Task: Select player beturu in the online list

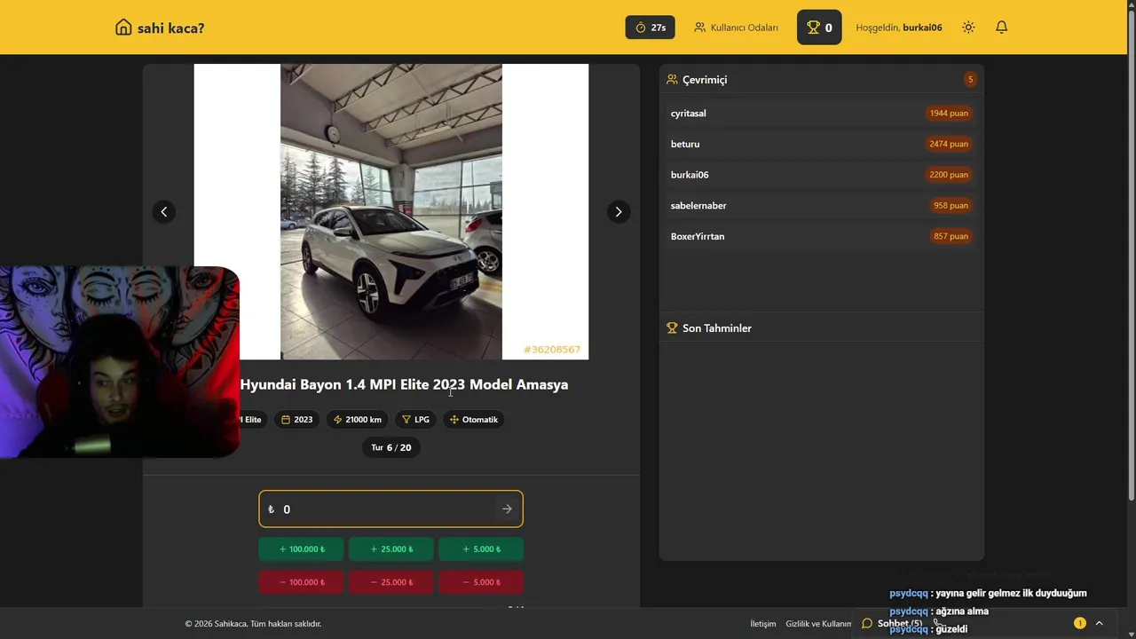Action: coord(821,144)
